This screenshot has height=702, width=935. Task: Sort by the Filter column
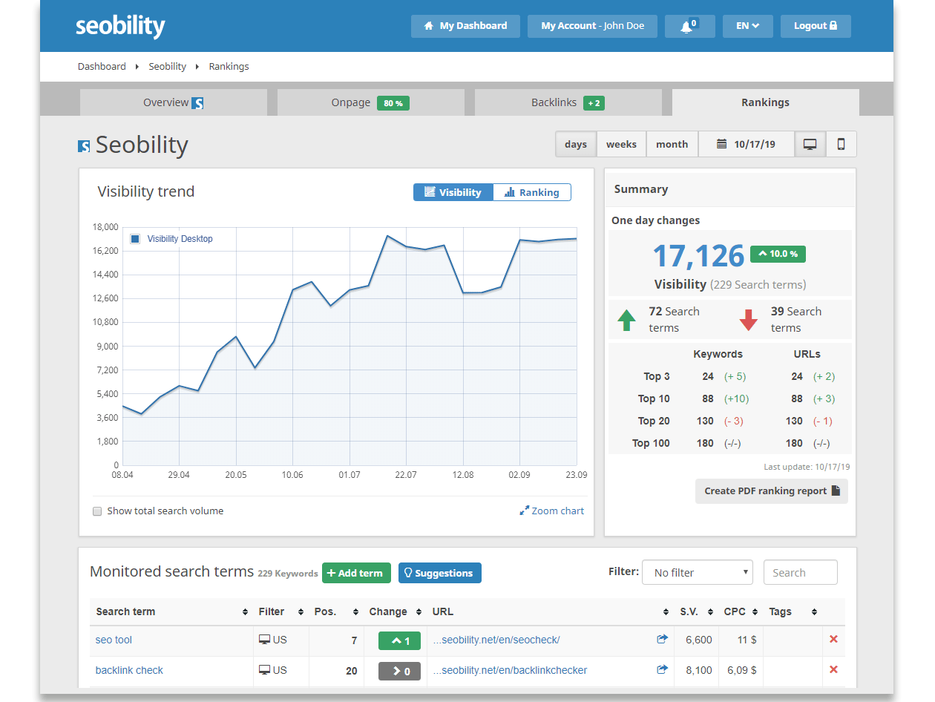coord(280,611)
